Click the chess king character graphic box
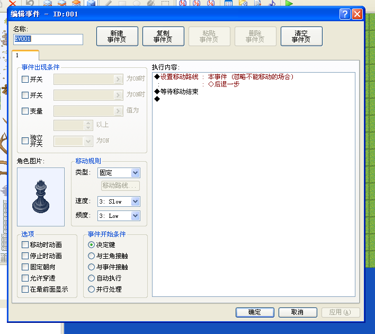The height and width of the screenshot is (334, 375). pos(41,197)
